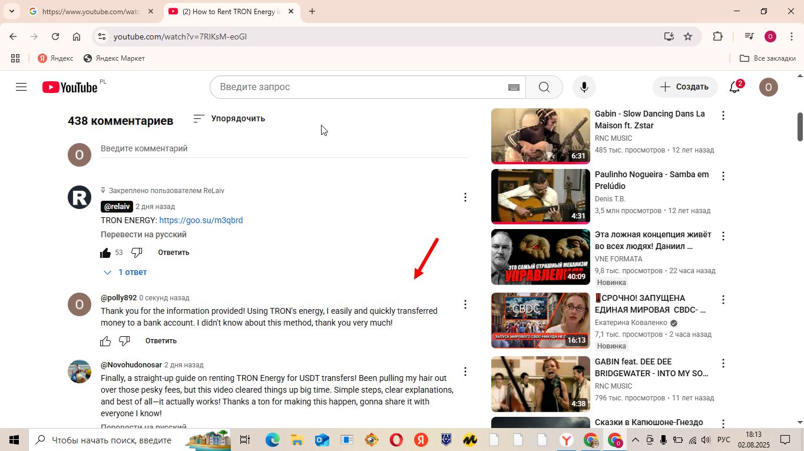
Task: Open Все закладки bookmarks folder
Action: pos(767,58)
